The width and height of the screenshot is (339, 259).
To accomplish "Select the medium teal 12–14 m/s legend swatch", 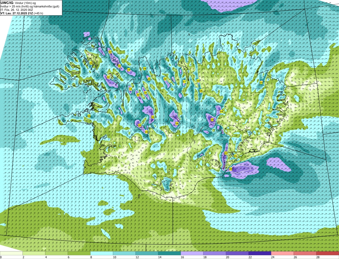I will point(147,253).
